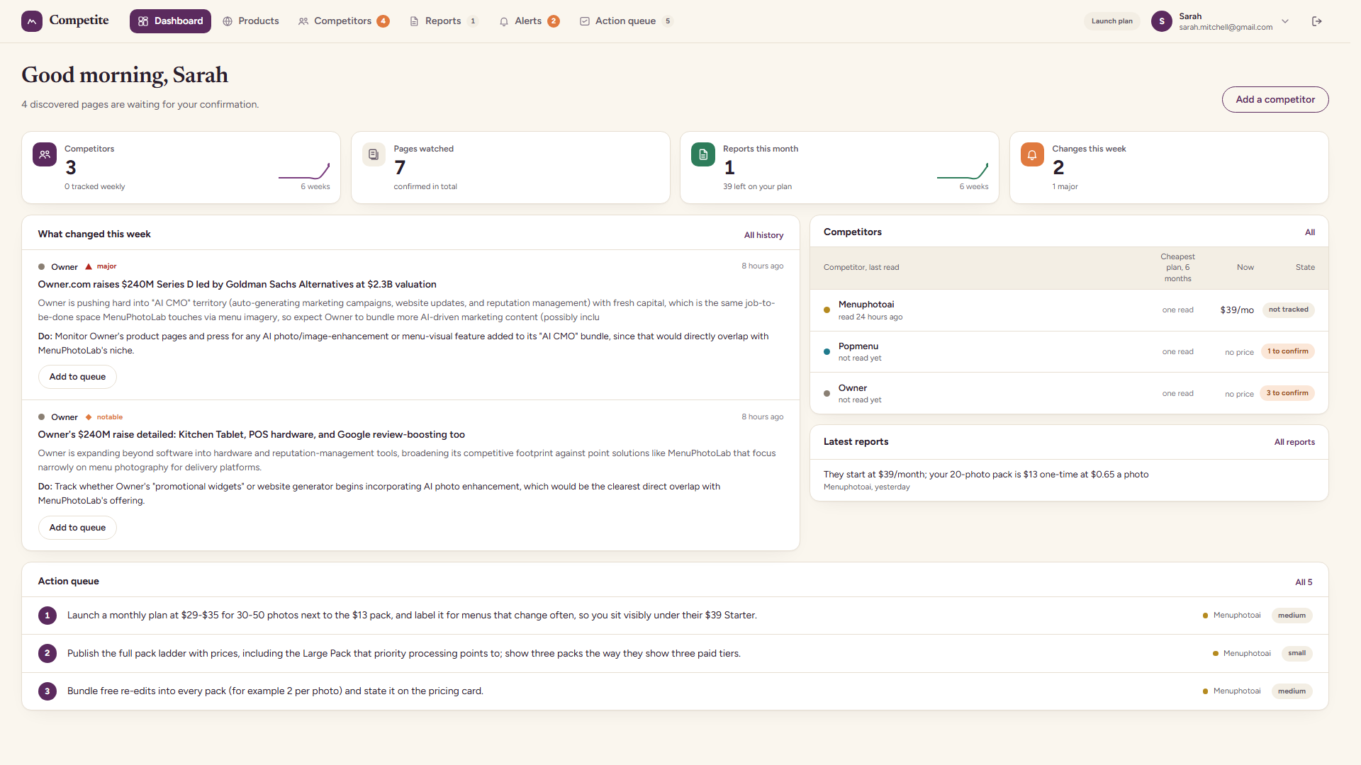This screenshot has height=765, width=1361.
Task: Open the Owner.com raises $240M headline
Action: pyautogui.click(x=237, y=285)
